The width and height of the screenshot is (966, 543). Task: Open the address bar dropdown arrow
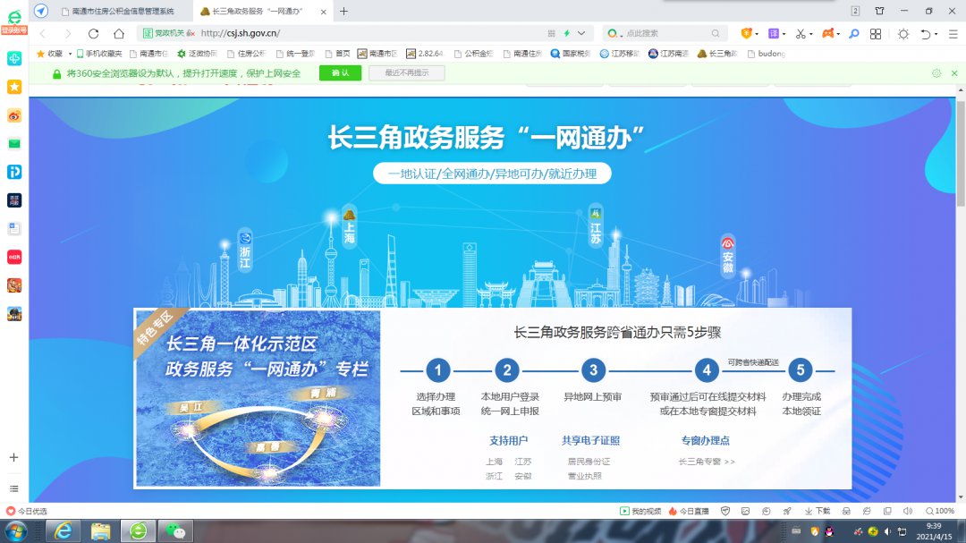(581, 33)
